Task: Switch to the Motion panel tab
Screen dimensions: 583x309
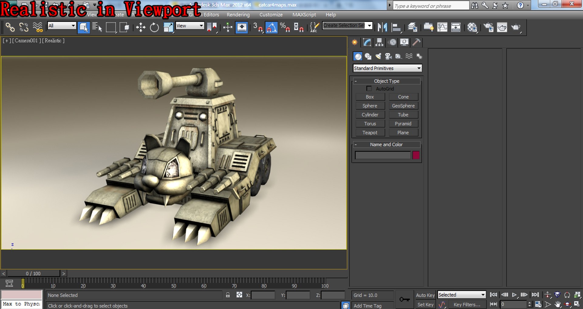Action: tap(392, 42)
